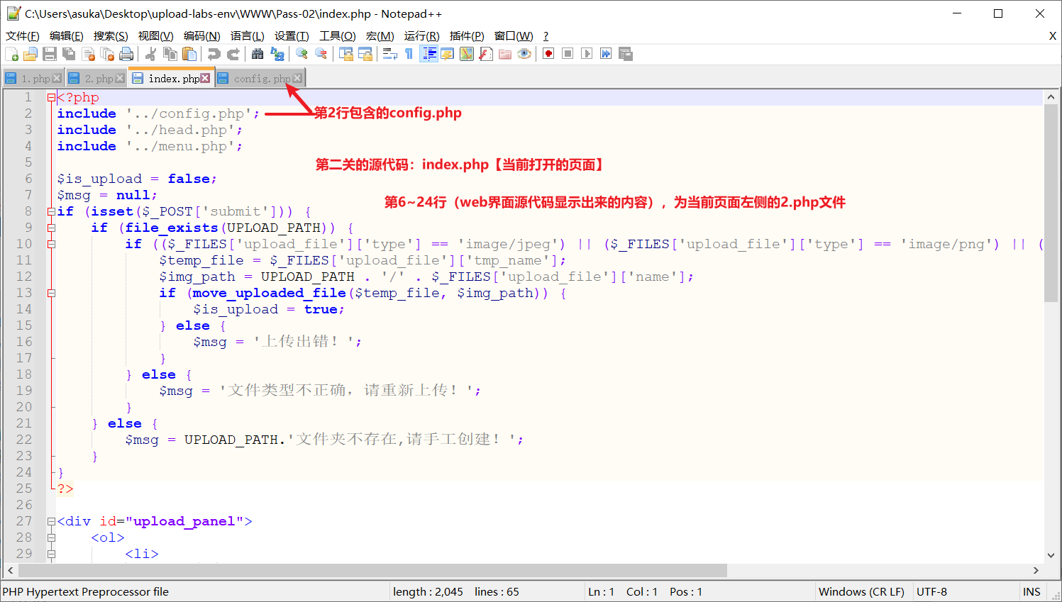Create a new file with the New icon

point(12,54)
